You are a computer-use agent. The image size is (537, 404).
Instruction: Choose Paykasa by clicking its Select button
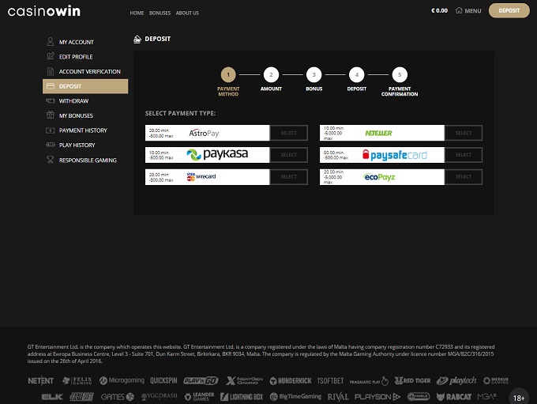[x=288, y=155]
